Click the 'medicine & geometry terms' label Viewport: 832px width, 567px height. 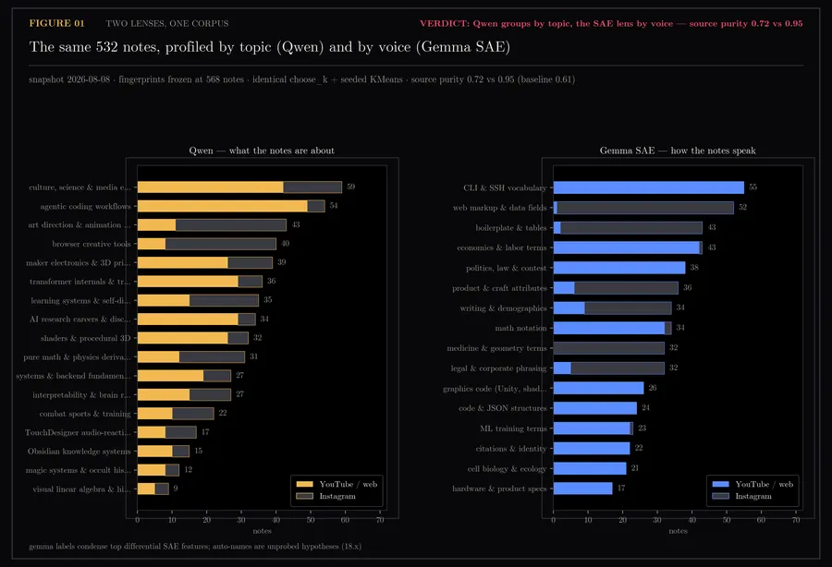496,348
